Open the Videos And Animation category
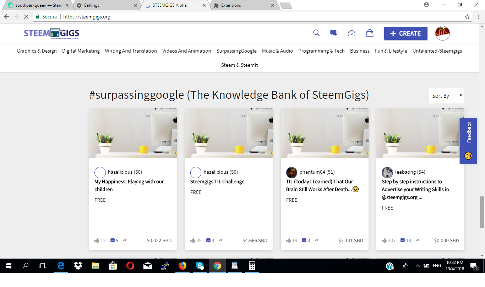This screenshot has height=287, width=485. [187, 51]
